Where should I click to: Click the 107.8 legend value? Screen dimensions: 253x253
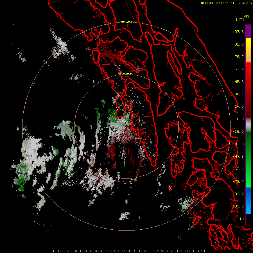(x=238, y=31)
